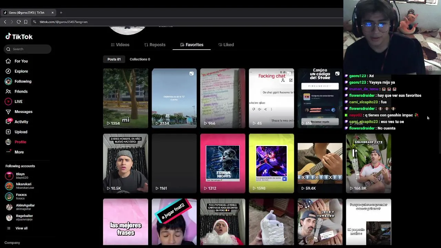Open the Loco y Tumbado video
441x248 pixels.
(x=320, y=222)
